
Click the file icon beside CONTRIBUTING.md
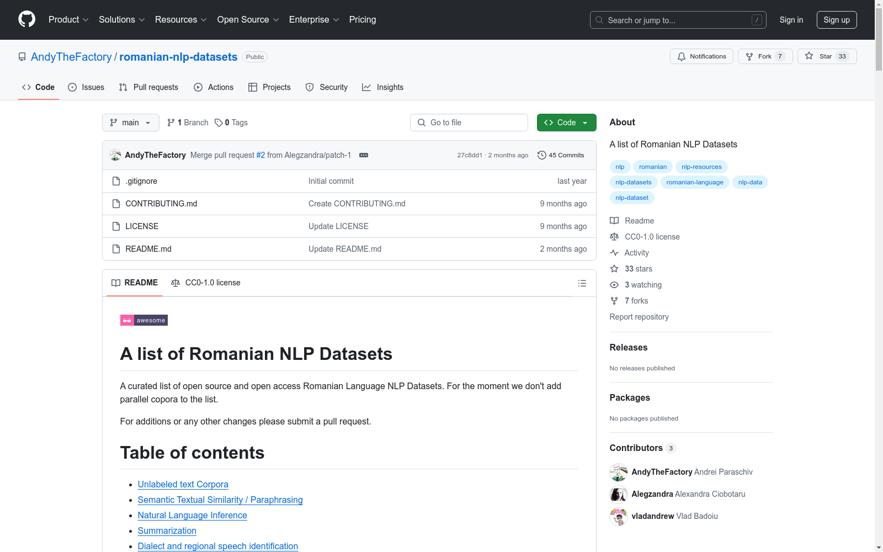pos(116,204)
